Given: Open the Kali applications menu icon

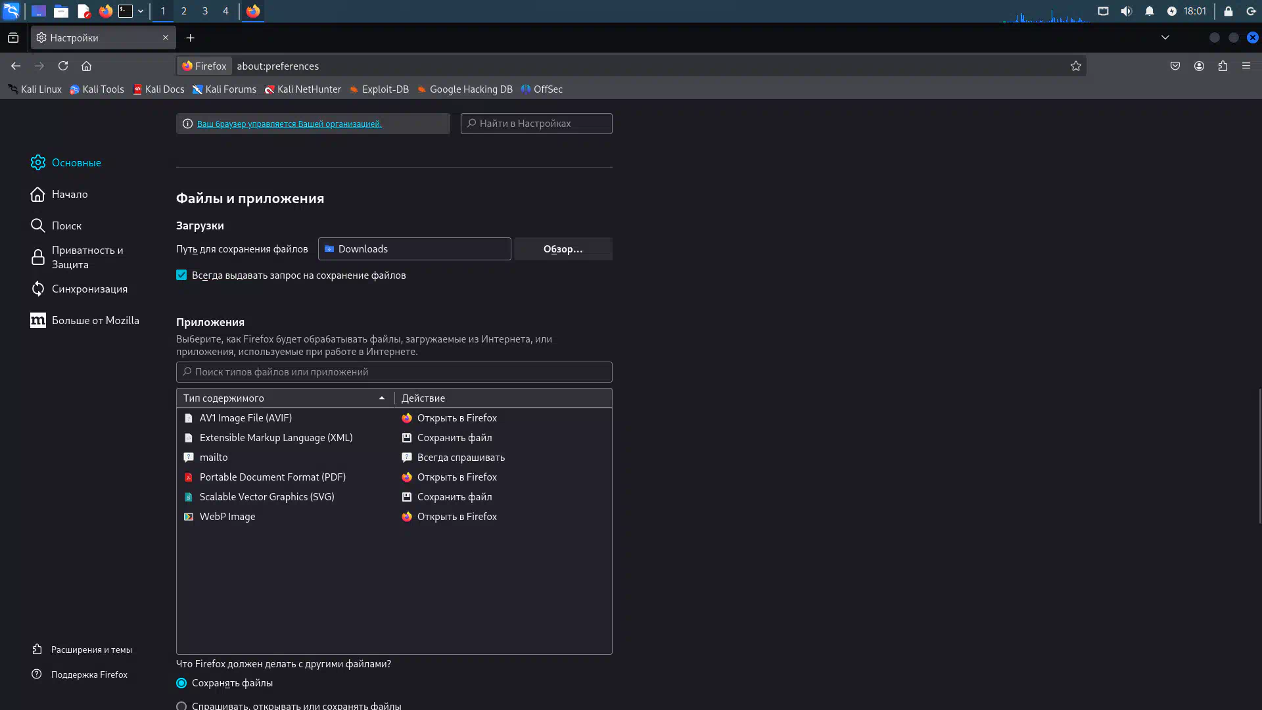Looking at the screenshot, I should click(x=11, y=11).
